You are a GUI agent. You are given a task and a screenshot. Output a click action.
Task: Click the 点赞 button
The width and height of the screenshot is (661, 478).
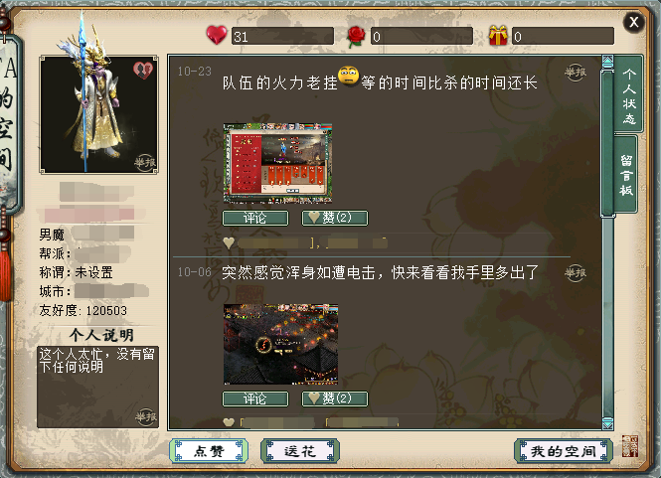[x=209, y=451]
